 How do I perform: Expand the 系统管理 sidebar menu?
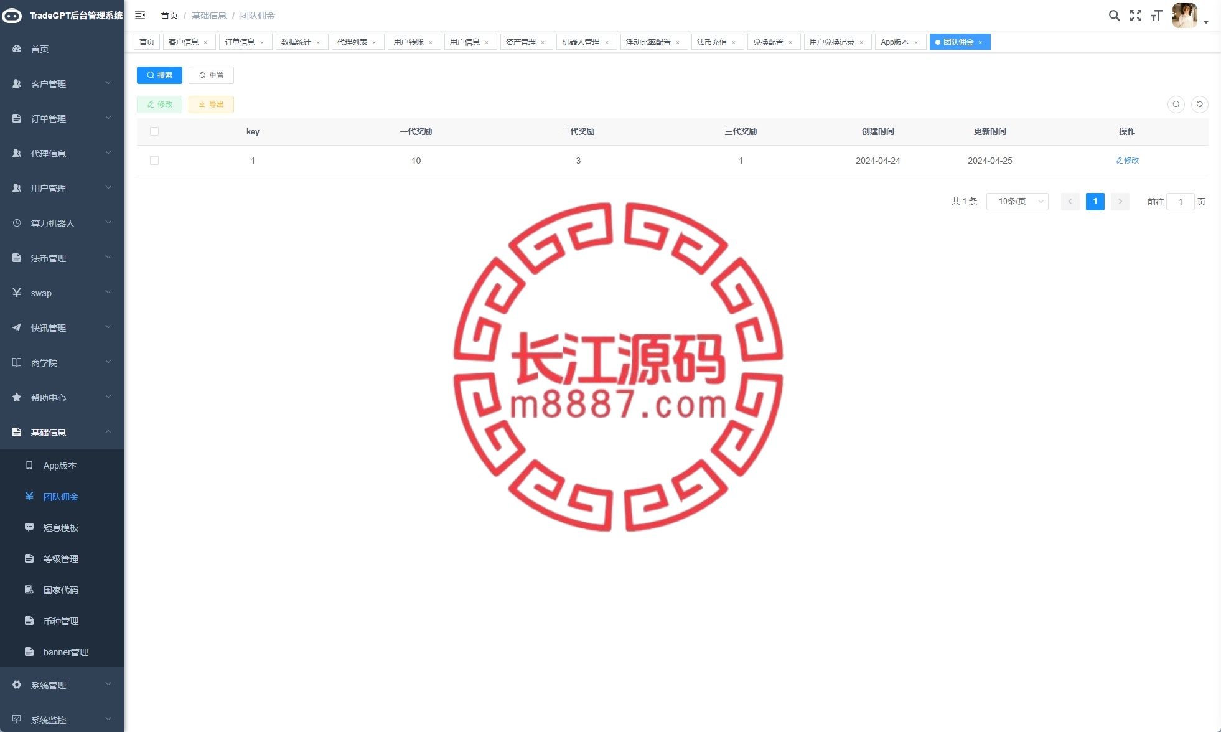pyautogui.click(x=62, y=685)
